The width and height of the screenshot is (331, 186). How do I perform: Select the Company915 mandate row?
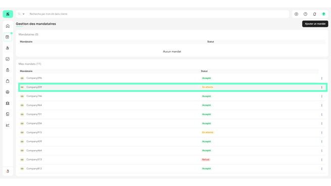(172, 132)
